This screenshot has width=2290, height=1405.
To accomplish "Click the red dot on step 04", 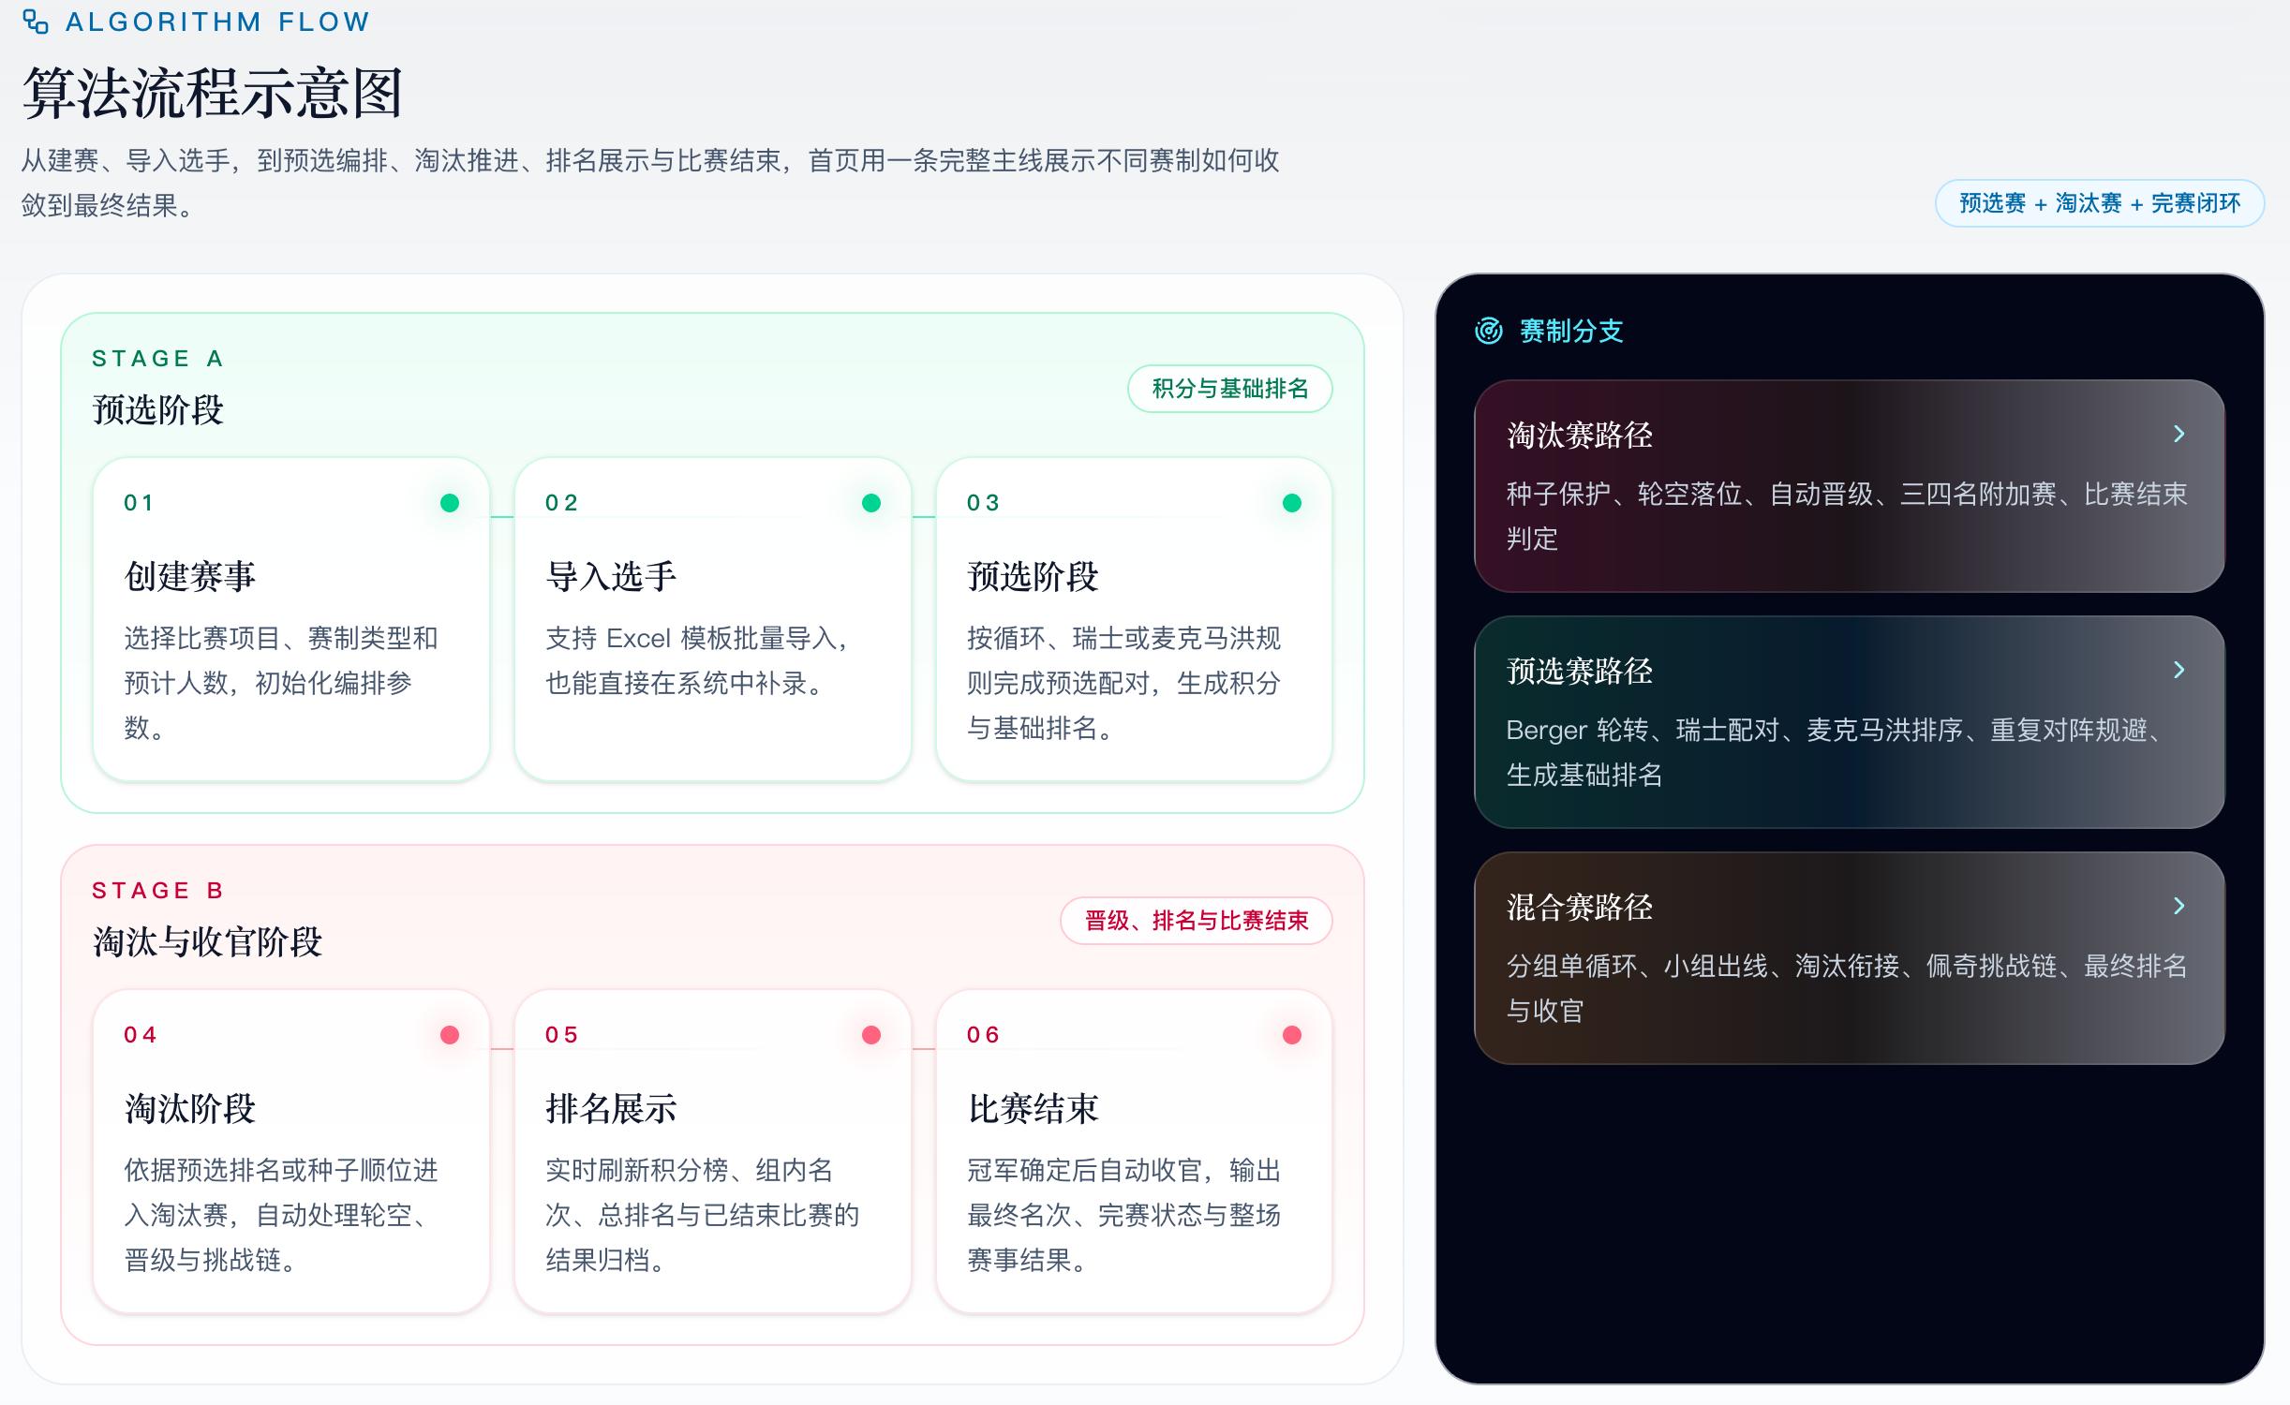I will (x=450, y=1035).
